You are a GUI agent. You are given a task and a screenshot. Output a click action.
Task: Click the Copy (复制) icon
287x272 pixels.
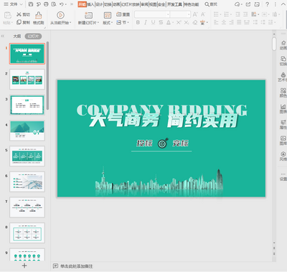[19, 22]
